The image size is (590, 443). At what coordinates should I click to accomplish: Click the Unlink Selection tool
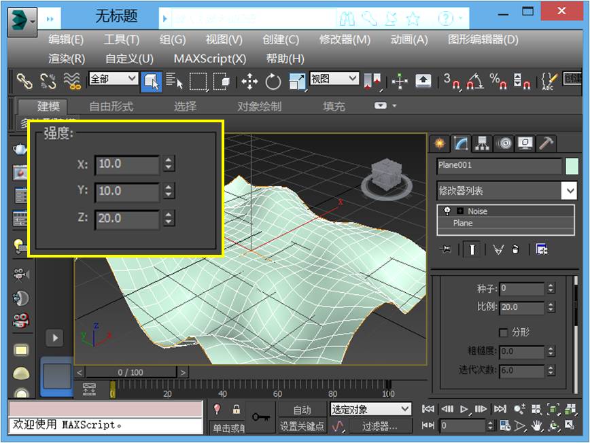(x=48, y=81)
